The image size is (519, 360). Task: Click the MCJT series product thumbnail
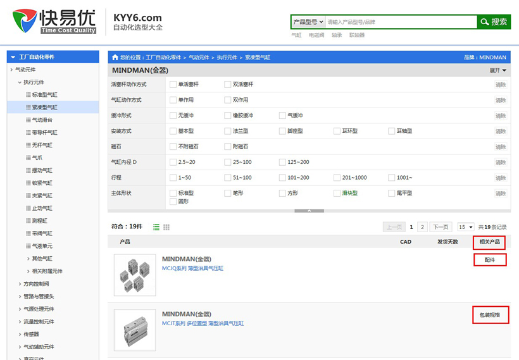tap(135, 330)
